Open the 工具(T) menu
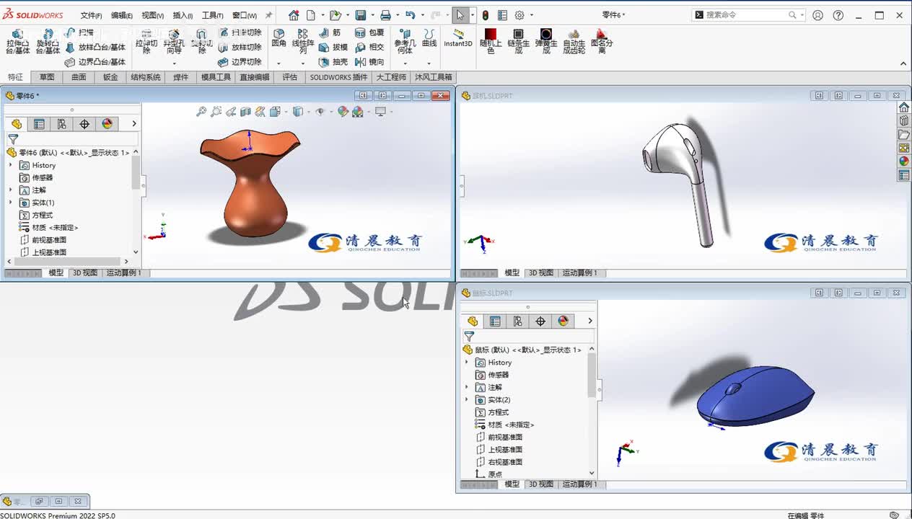This screenshot has height=519, width=912. [213, 15]
